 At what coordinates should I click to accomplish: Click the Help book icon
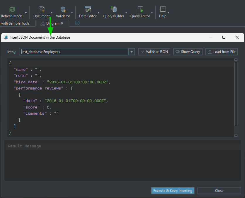click(163, 9)
